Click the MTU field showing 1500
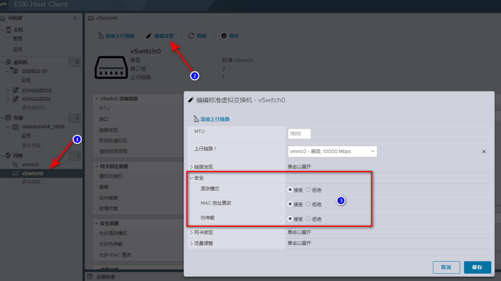The height and width of the screenshot is (281, 501). (299, 134)
